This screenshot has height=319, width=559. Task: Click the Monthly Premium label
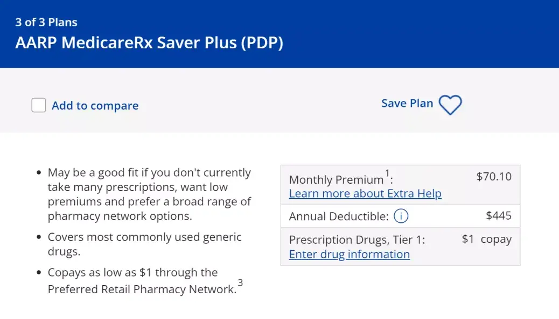coord(336,180)
